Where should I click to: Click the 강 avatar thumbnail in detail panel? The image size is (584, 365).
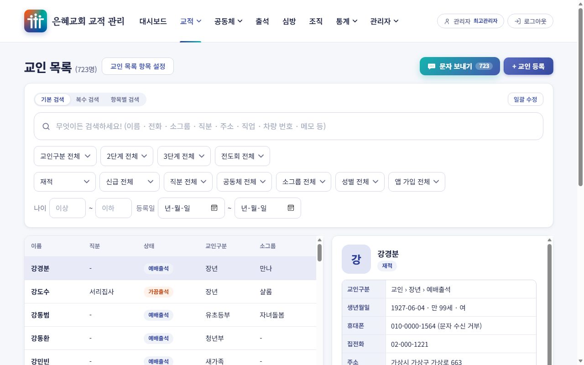coord(356,259)
